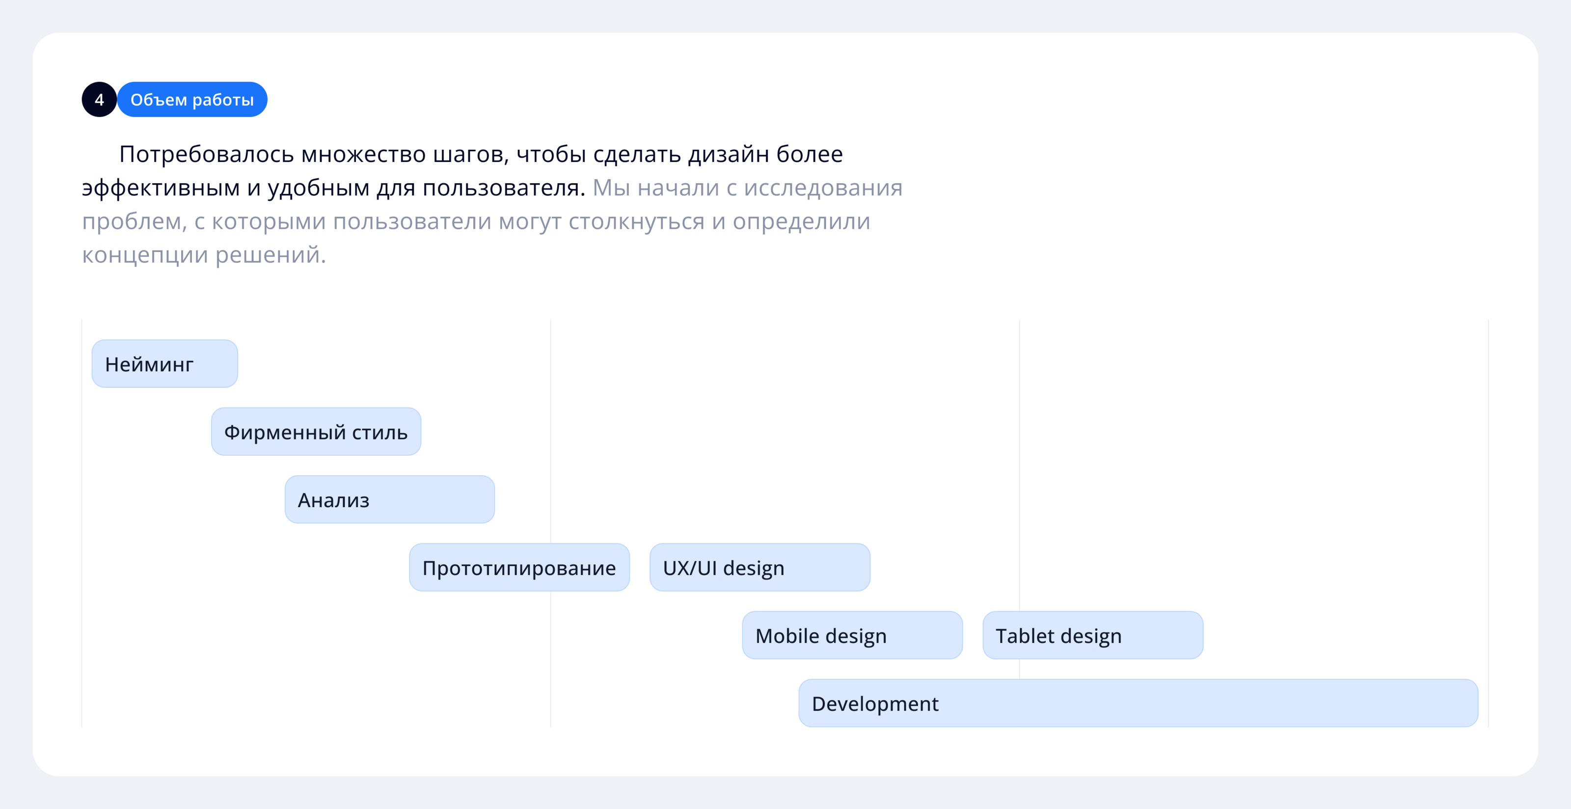Viewport: 1571px width, 809px height.
Task: Click the word Development inside its bar
Action: click(874, 703)
